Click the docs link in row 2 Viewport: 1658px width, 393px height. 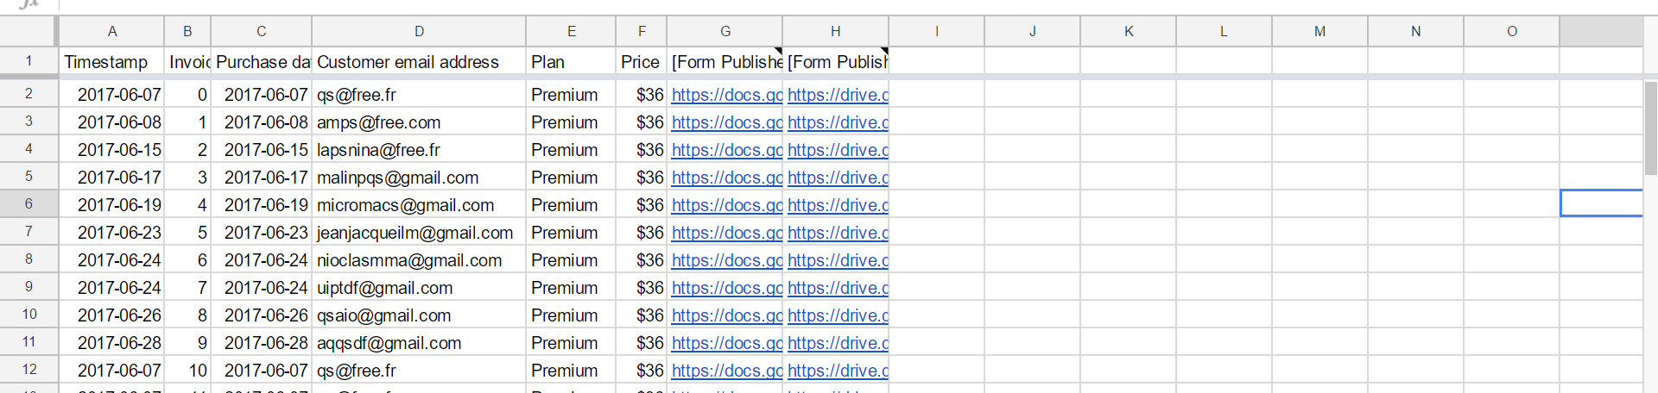(726, 95)
